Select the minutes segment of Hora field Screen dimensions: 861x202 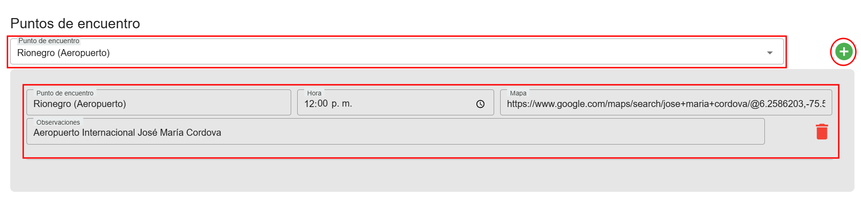click(323, 104)
